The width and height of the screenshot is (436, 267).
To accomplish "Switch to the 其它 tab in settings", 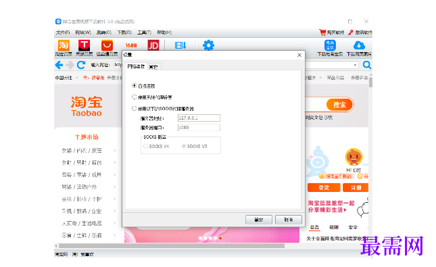I will pos(153,67).
